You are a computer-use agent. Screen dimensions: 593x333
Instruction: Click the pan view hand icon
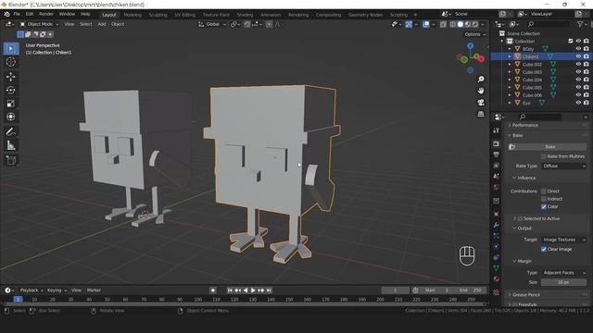pyautogui.click(x=481, y=91)
